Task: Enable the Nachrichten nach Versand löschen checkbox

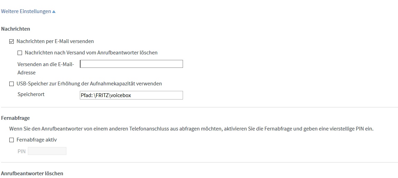Action: tap(20, 53)
